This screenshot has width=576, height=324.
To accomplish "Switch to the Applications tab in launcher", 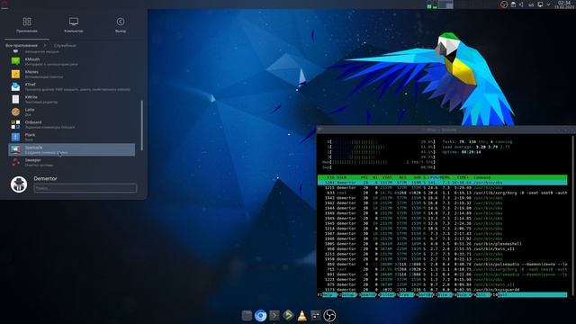I will 27,25.
